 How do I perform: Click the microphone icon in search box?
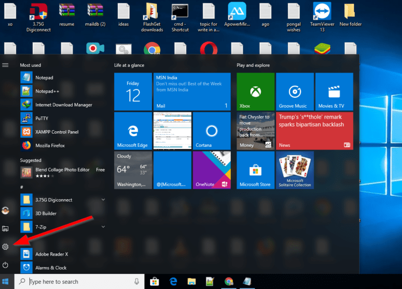coord(137,282)
